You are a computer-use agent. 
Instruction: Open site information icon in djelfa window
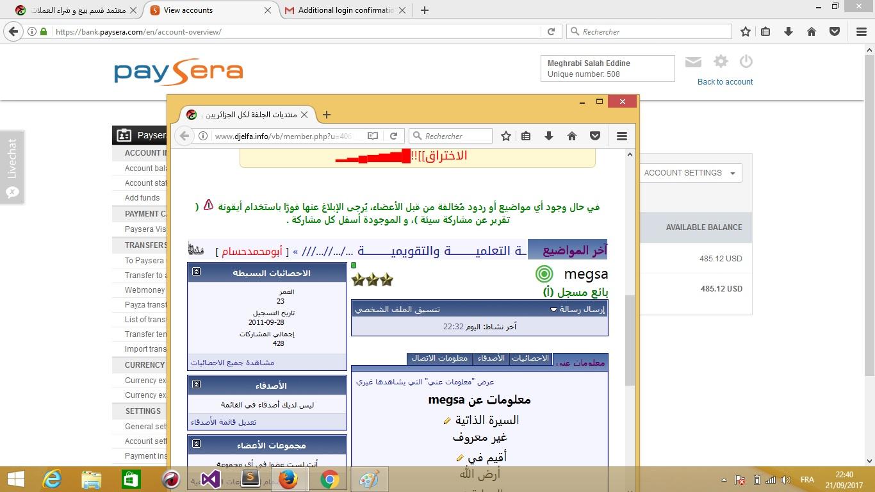coord(202,136)
